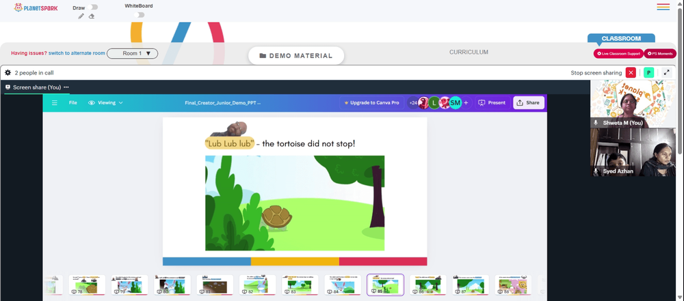
Task: Toggle the WhiteBoard switch
Action: [x=139, y=15]
